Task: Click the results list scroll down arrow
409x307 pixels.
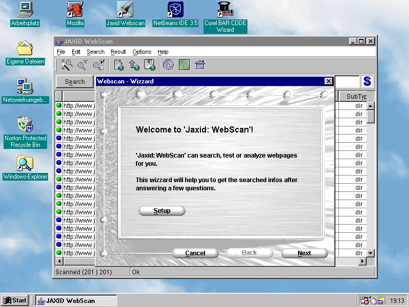Action: [370, 253]
